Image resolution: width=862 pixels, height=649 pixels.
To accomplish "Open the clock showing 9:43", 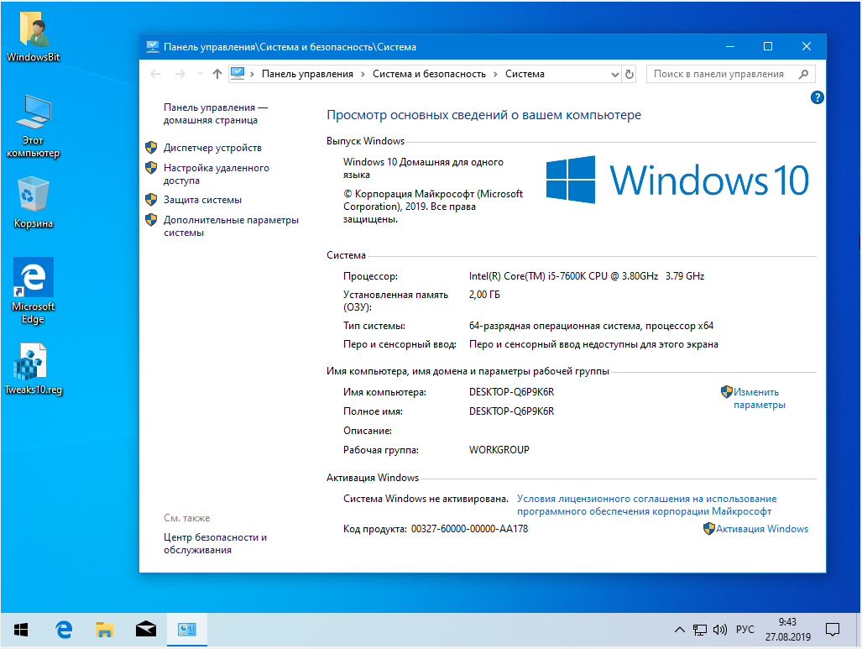I will tap(788, 630).
